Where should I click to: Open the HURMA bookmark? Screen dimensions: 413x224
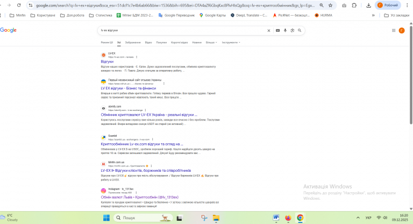point(323,15)
